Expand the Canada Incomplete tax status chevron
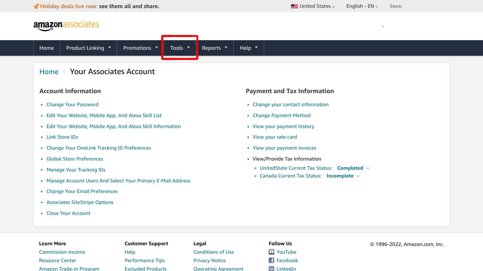 pyautogui.click(x=358, y=176)
